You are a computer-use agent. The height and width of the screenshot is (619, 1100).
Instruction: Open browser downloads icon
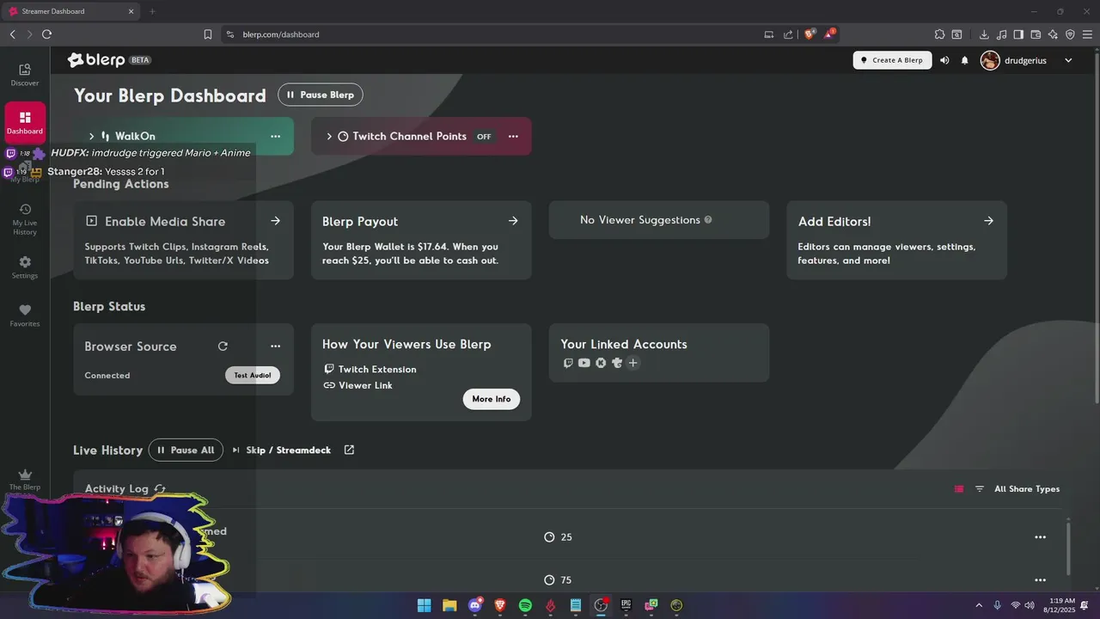[984, 34]
